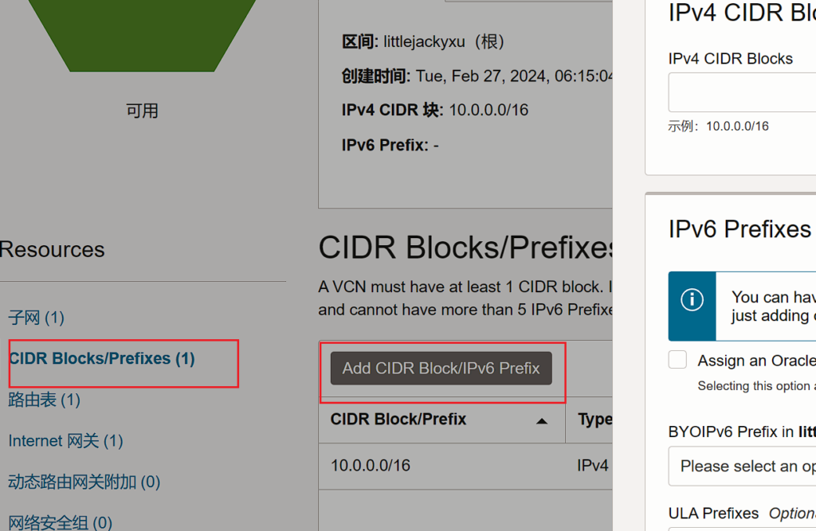The height and width of the screenshot is (531, 816).
Task: Open Internet 网关 (1) resource link
Action: 65,441
